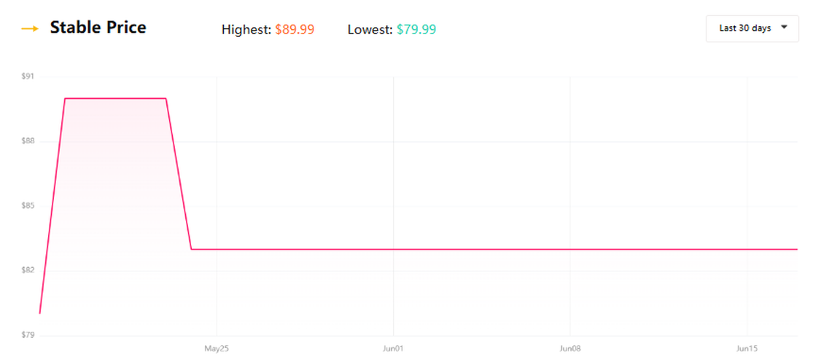
Task: Click the Lowest: label text
Action: [x=370, y=30]
